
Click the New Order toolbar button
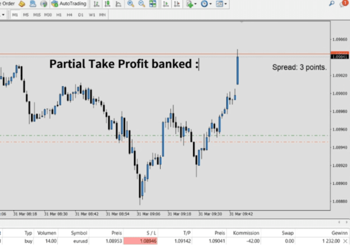pos(7,4)
